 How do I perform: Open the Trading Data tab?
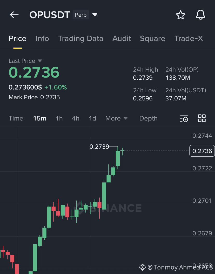80,39
